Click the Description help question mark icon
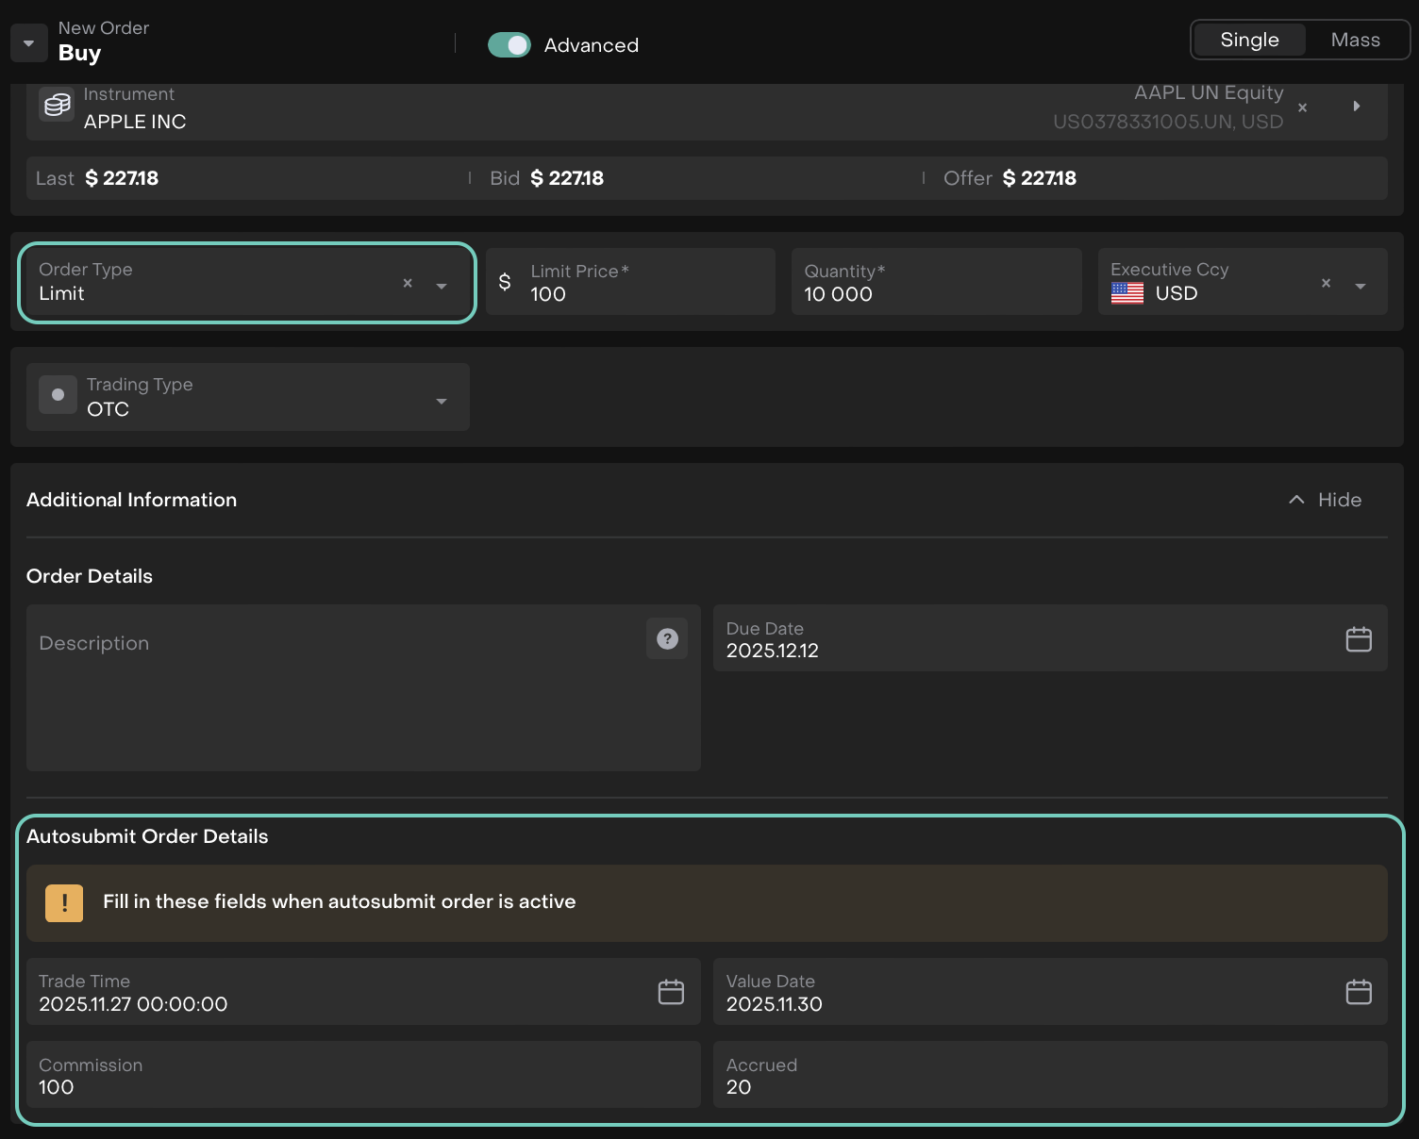Viewport: 1419px width, 1139px height. 667,639
